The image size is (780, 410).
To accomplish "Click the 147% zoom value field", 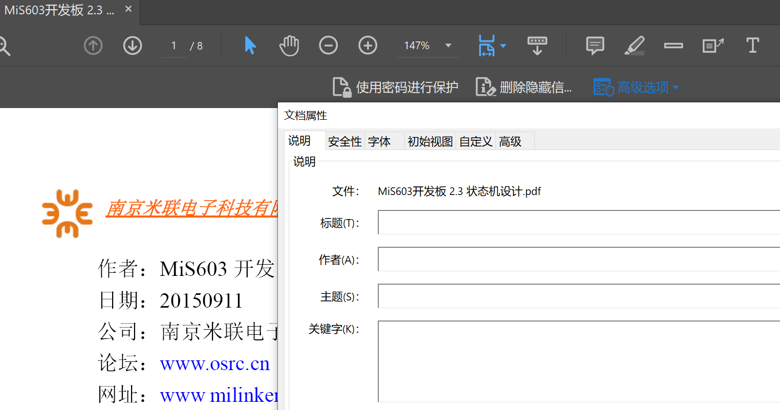I will click(417, 46).
